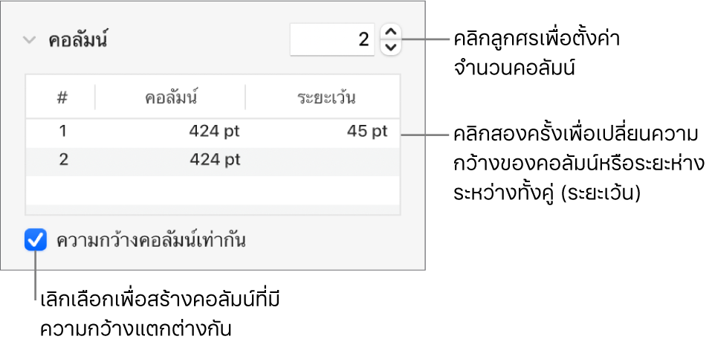This screenshot has height=342, width=712.
Task: Click the column count field showing 2
Action: click(x=332, y=39)
